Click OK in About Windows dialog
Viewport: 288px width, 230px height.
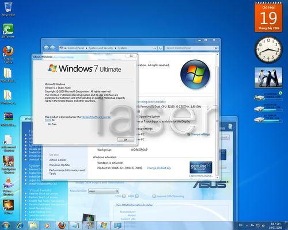(126, 140)
